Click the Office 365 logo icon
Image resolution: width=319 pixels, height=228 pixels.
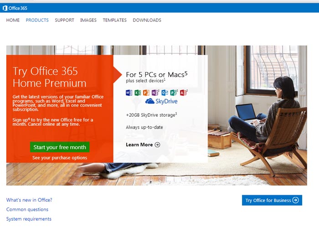(x=5, y=8)
